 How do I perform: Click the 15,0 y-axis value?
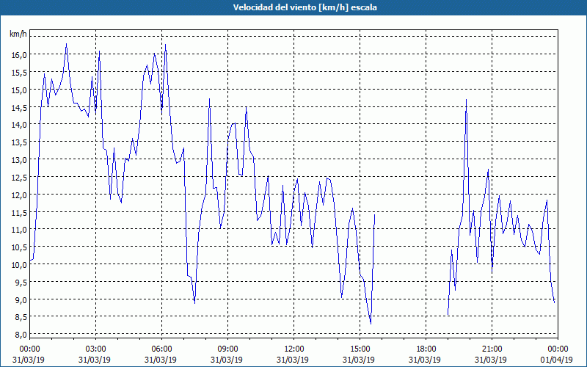pos(18,90)
